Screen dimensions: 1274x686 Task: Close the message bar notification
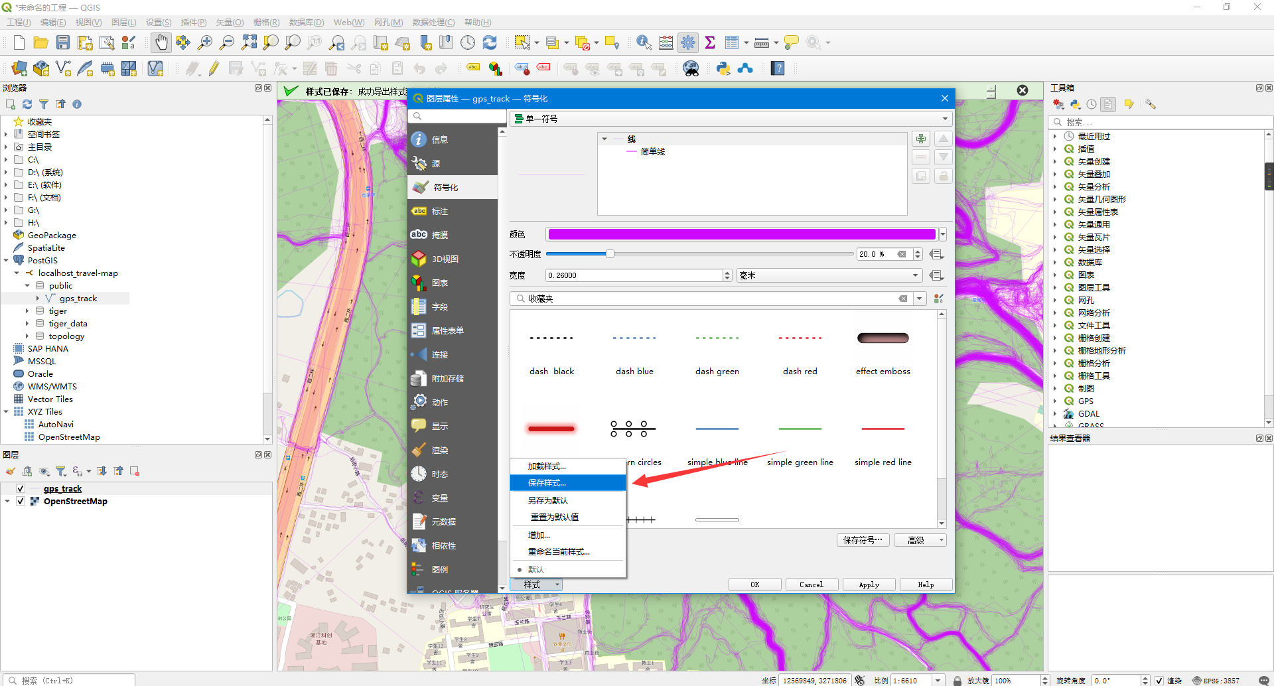pos(1023,91)
